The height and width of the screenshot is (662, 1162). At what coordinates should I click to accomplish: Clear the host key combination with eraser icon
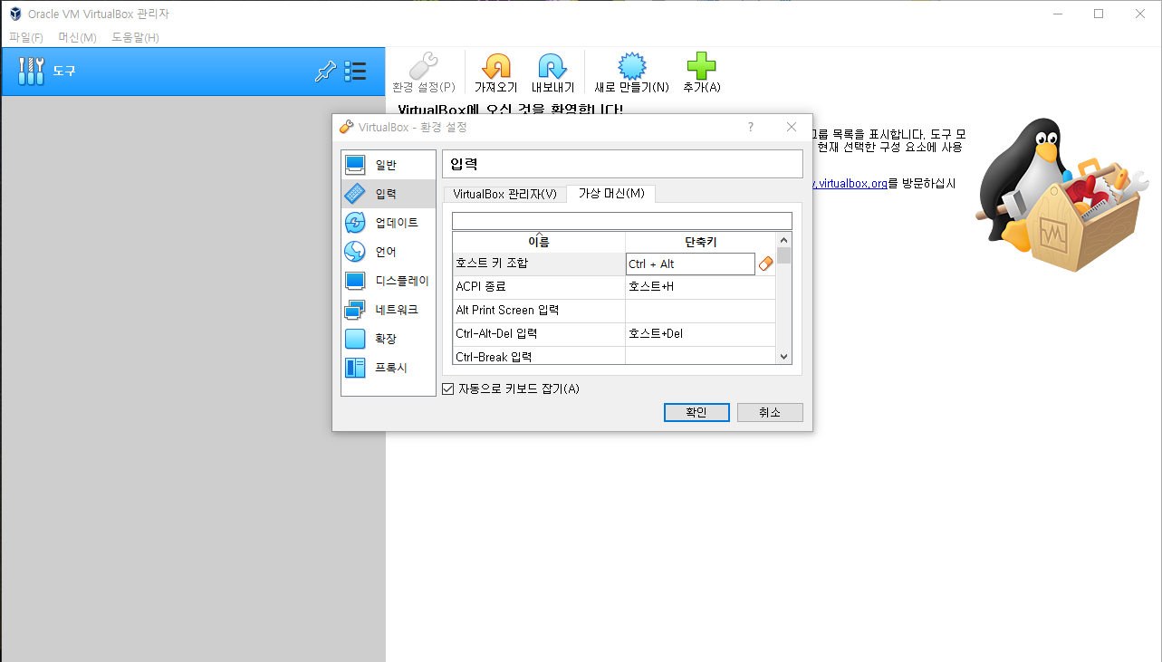click(x=765, y=264)
